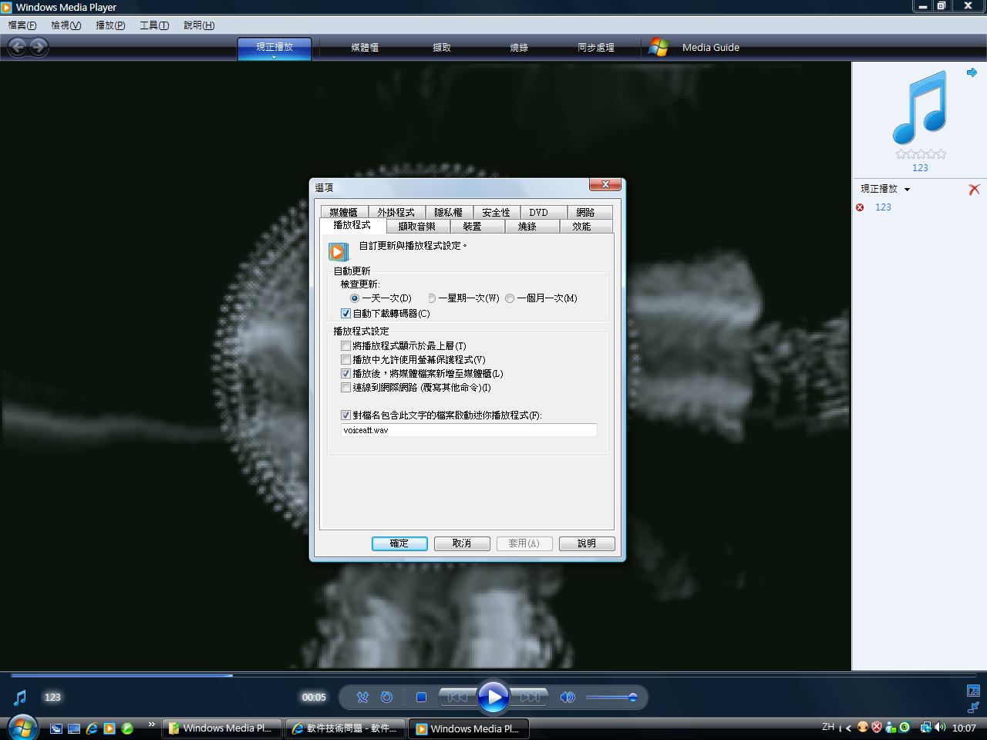
Task: Open the 外掛程式 options tab
Action: pyautogui.click(x=396, y=212)
